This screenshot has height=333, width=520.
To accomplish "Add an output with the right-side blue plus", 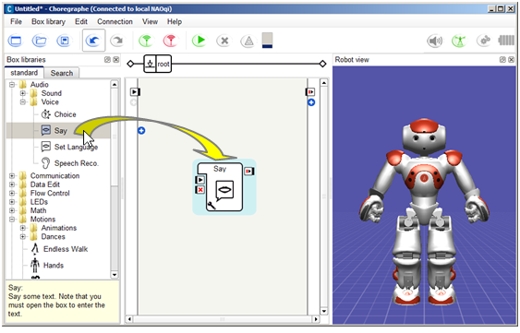I will 311,102.
